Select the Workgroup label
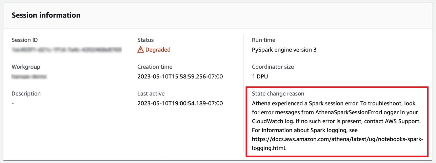This screenshot has width=436, height=163. tap(26, 67)
